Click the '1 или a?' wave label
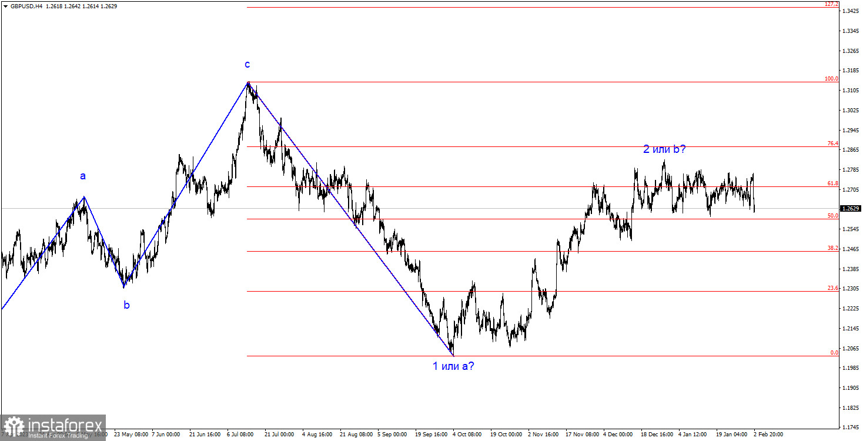This screenshot has width=863, height=441. [453, 366]
